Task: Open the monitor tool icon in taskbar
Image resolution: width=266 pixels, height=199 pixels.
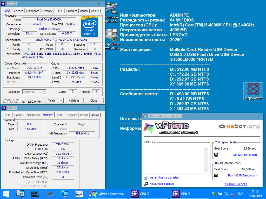Action: 20,194
